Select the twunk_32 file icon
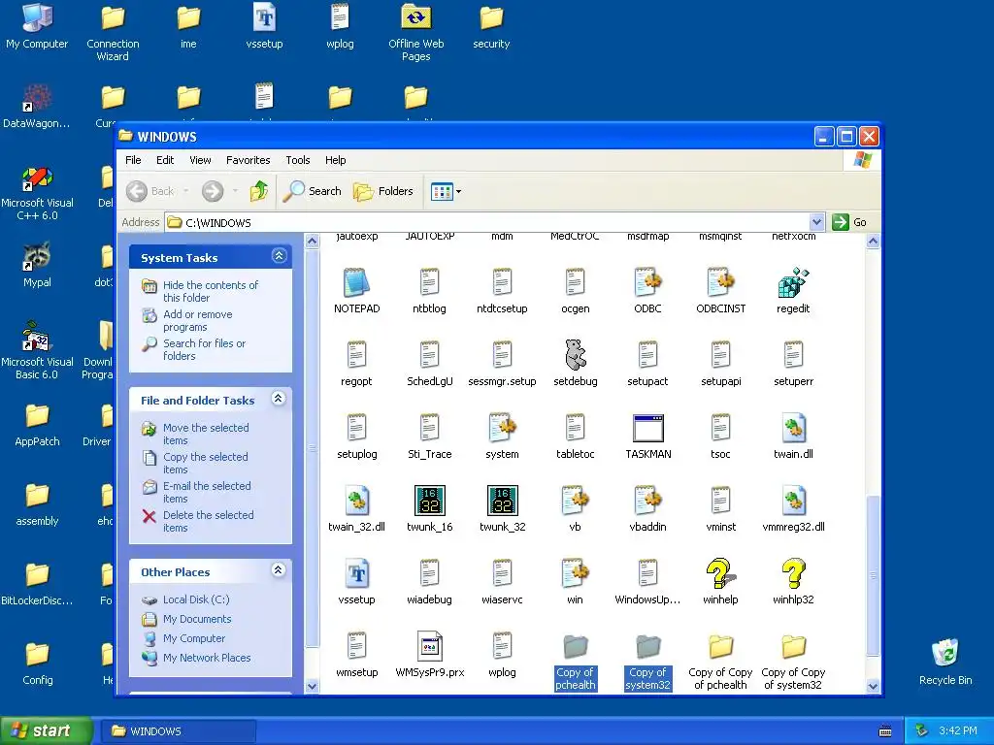The image size is (994, 745). pyautogui.click(x=502, y=501)
